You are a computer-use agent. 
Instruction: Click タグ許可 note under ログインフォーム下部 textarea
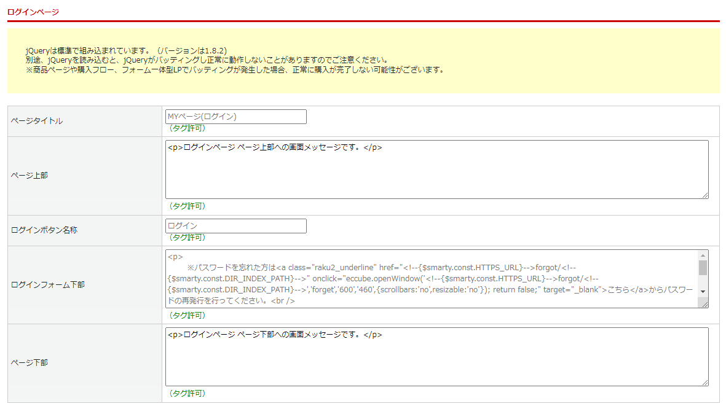click(187, 316)
